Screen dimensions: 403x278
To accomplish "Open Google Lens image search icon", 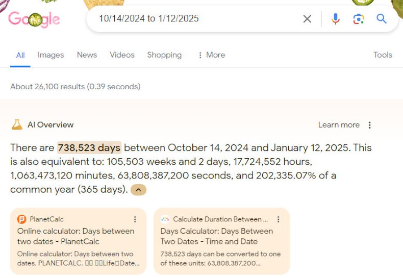I will pos(359,19).
